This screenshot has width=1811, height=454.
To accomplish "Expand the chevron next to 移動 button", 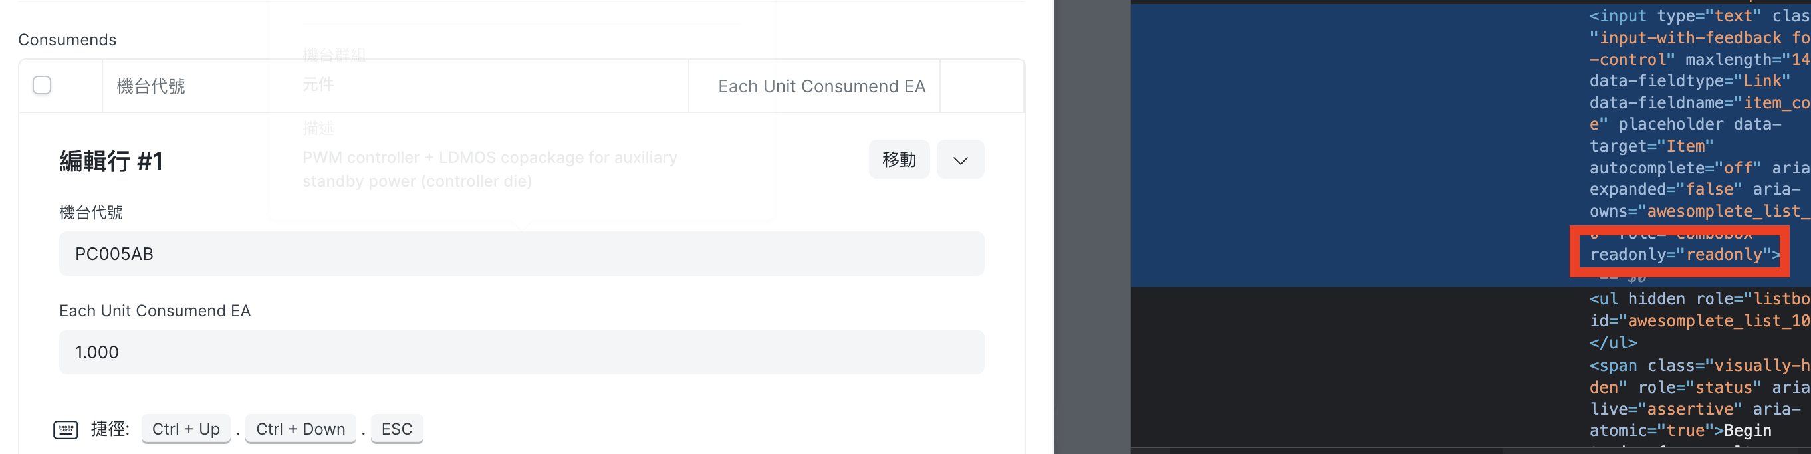I will (959, 160).
